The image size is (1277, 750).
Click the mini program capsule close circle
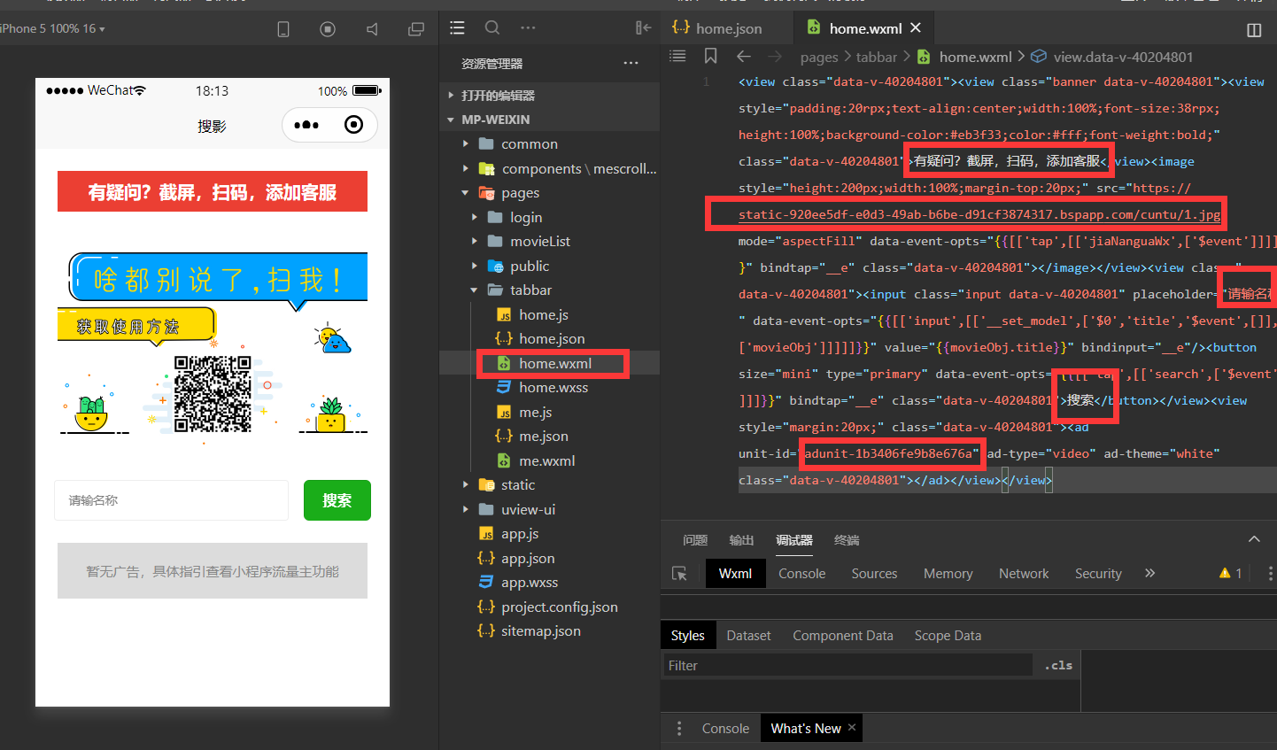pyautogui.click(x=353, y=125)
